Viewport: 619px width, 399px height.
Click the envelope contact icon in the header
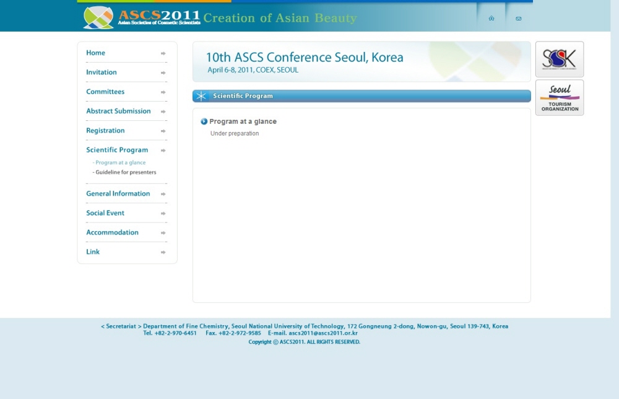pos(519,19)
